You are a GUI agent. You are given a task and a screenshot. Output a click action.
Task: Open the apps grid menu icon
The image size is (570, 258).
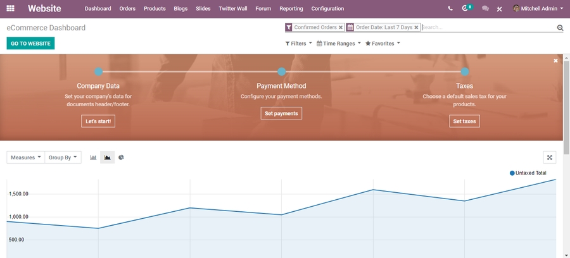coord(11,8)
